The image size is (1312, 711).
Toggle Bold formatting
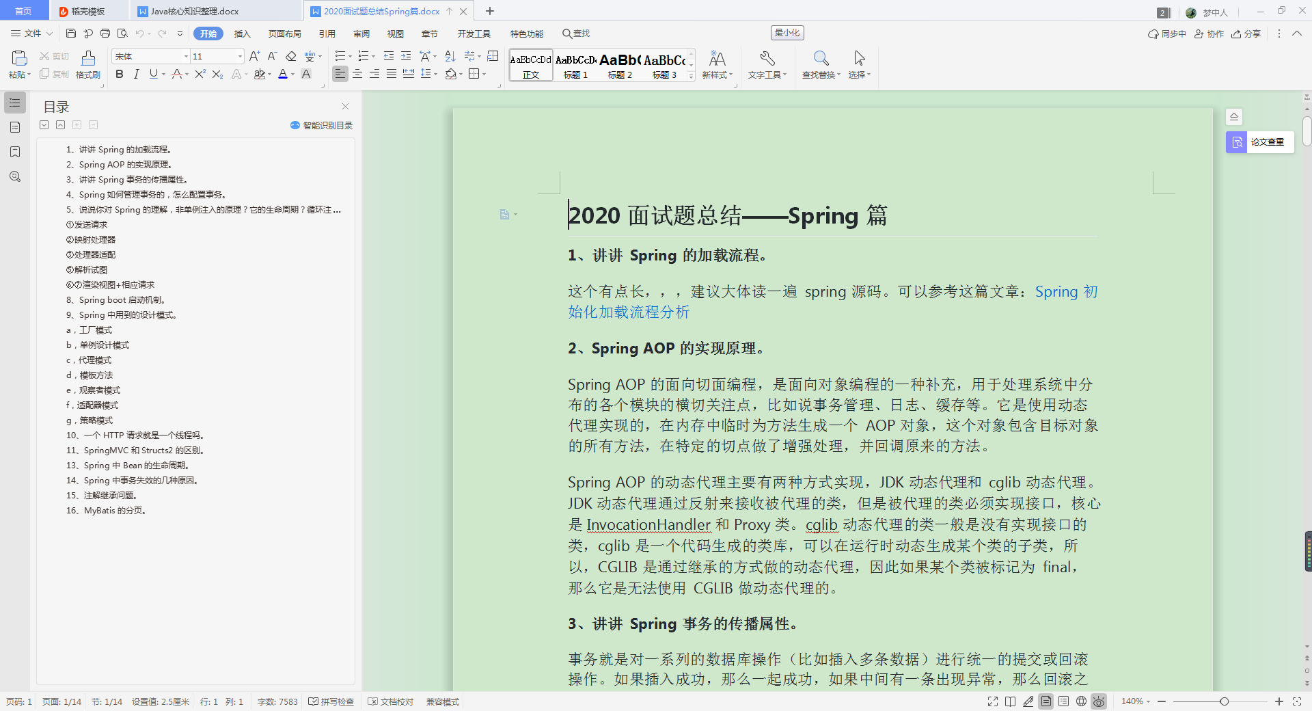pos(120,74)
